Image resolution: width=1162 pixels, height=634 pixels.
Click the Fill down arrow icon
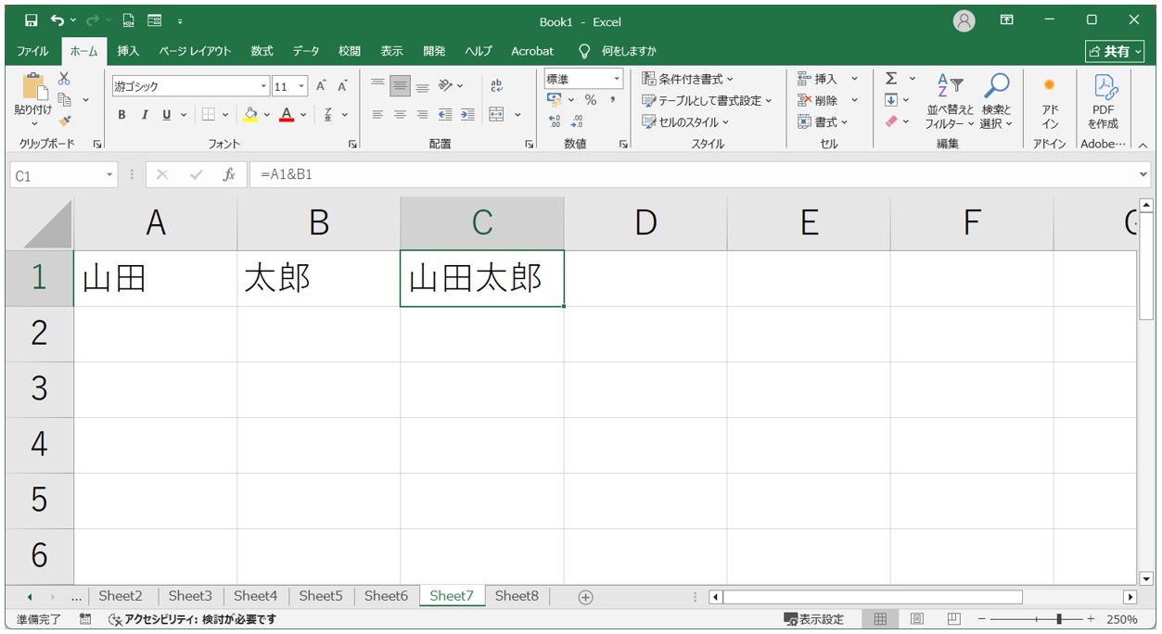(891, 100)
